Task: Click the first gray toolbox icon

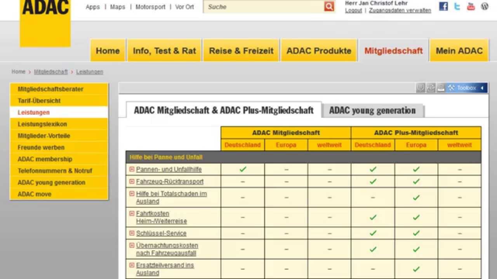Action: [421, 88]
